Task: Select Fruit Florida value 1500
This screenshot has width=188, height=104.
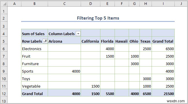Action: (x=107, y=55)
